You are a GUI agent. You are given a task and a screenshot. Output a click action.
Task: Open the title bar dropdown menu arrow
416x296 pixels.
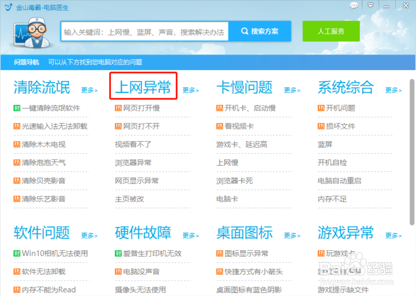(x=371, y=5)
